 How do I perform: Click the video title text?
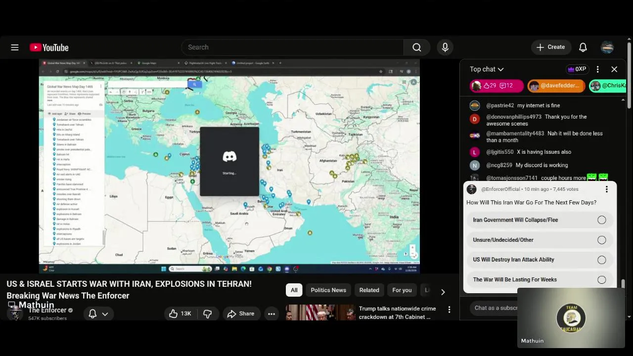click(129, 290)
